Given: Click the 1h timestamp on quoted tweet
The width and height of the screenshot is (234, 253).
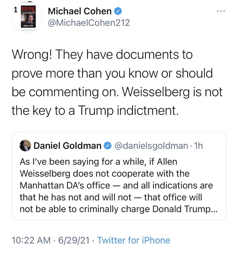Looking at the screenshot, I should tap(198, 146).
